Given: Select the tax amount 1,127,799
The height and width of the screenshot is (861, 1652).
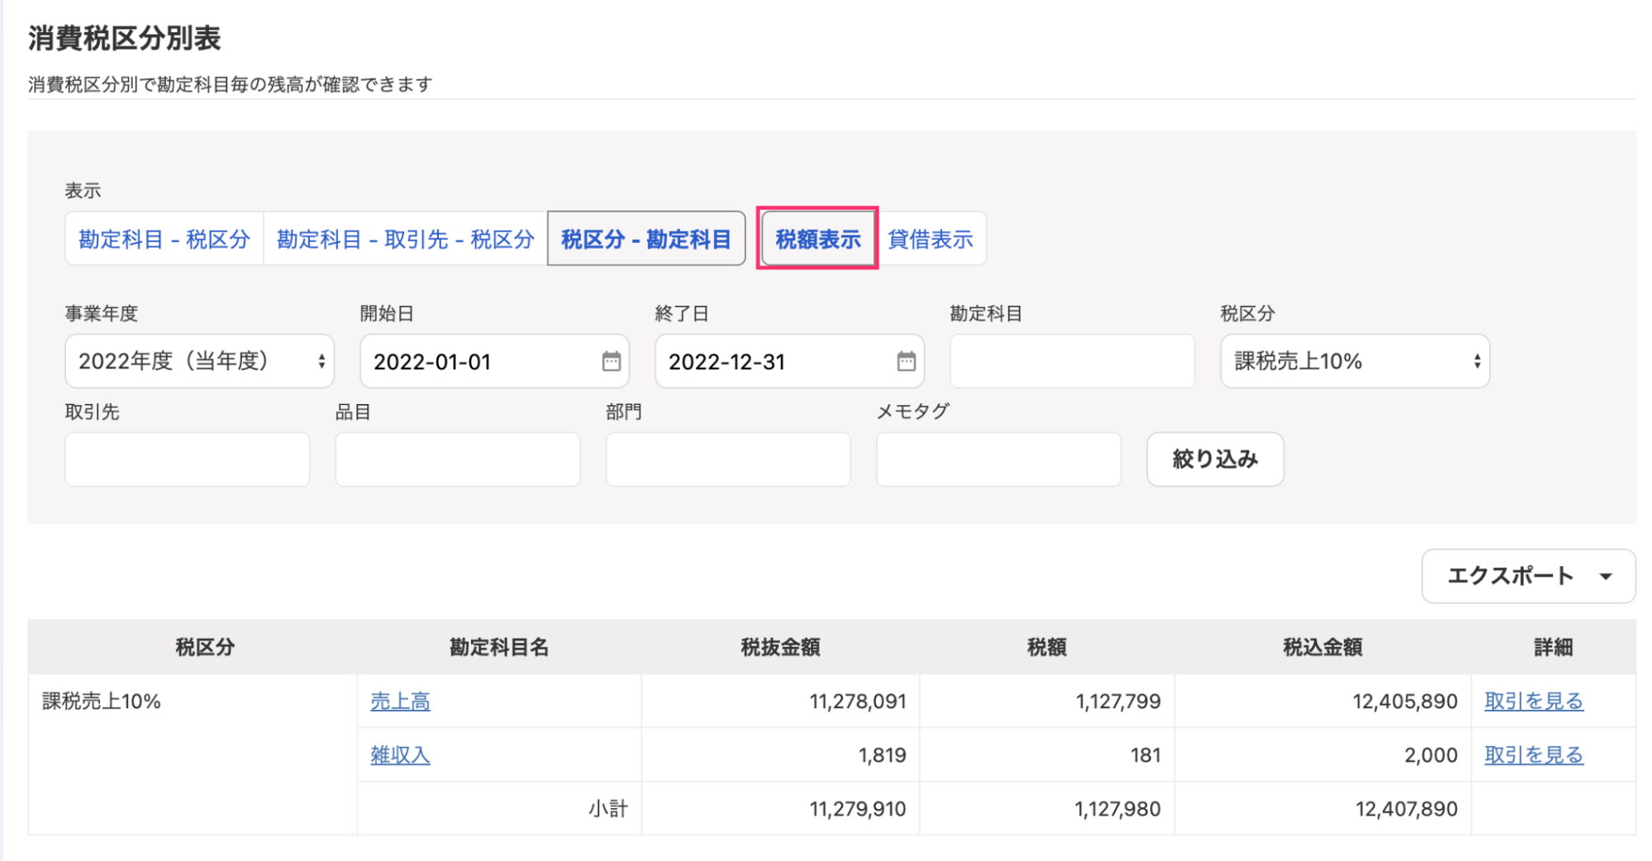Looking at the screenshot, I should coord(1118,702).
